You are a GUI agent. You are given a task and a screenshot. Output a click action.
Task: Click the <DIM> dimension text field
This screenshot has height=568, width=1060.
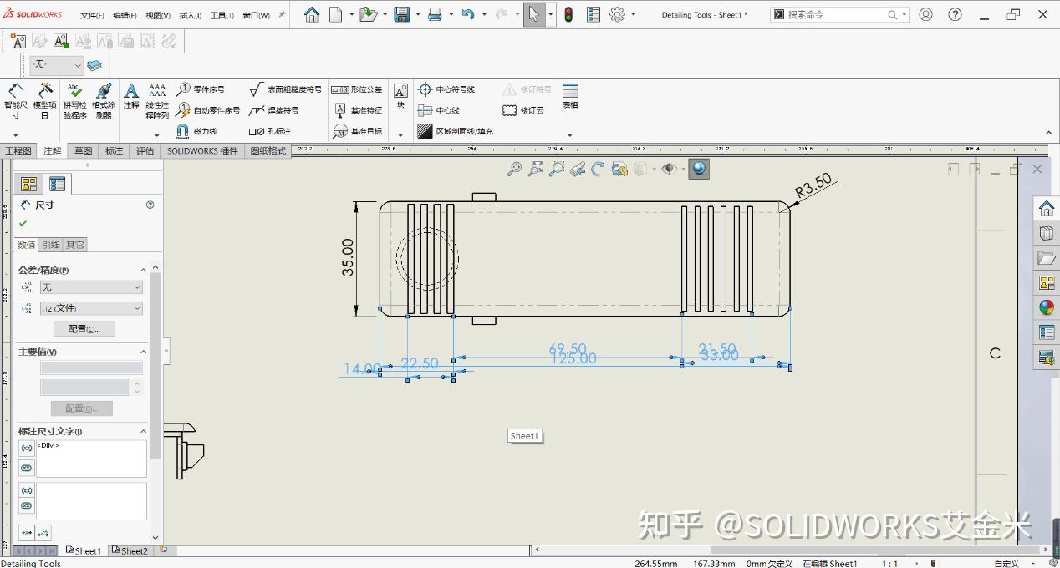(x=91, y=459)
